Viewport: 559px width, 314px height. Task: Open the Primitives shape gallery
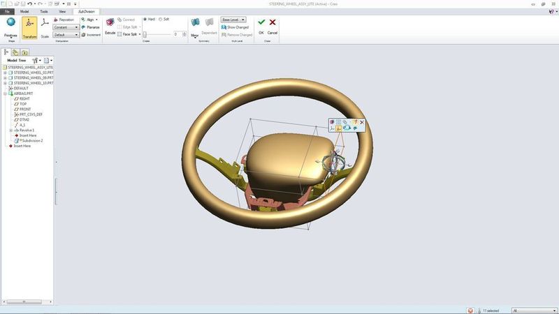click(10, 27)
